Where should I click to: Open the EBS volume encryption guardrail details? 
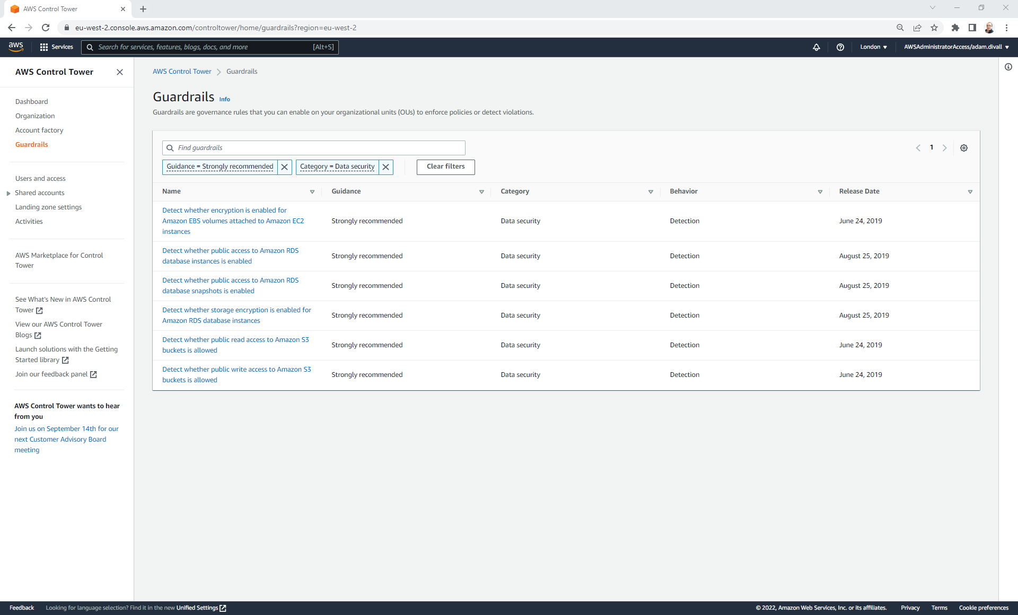click(233, 221)
